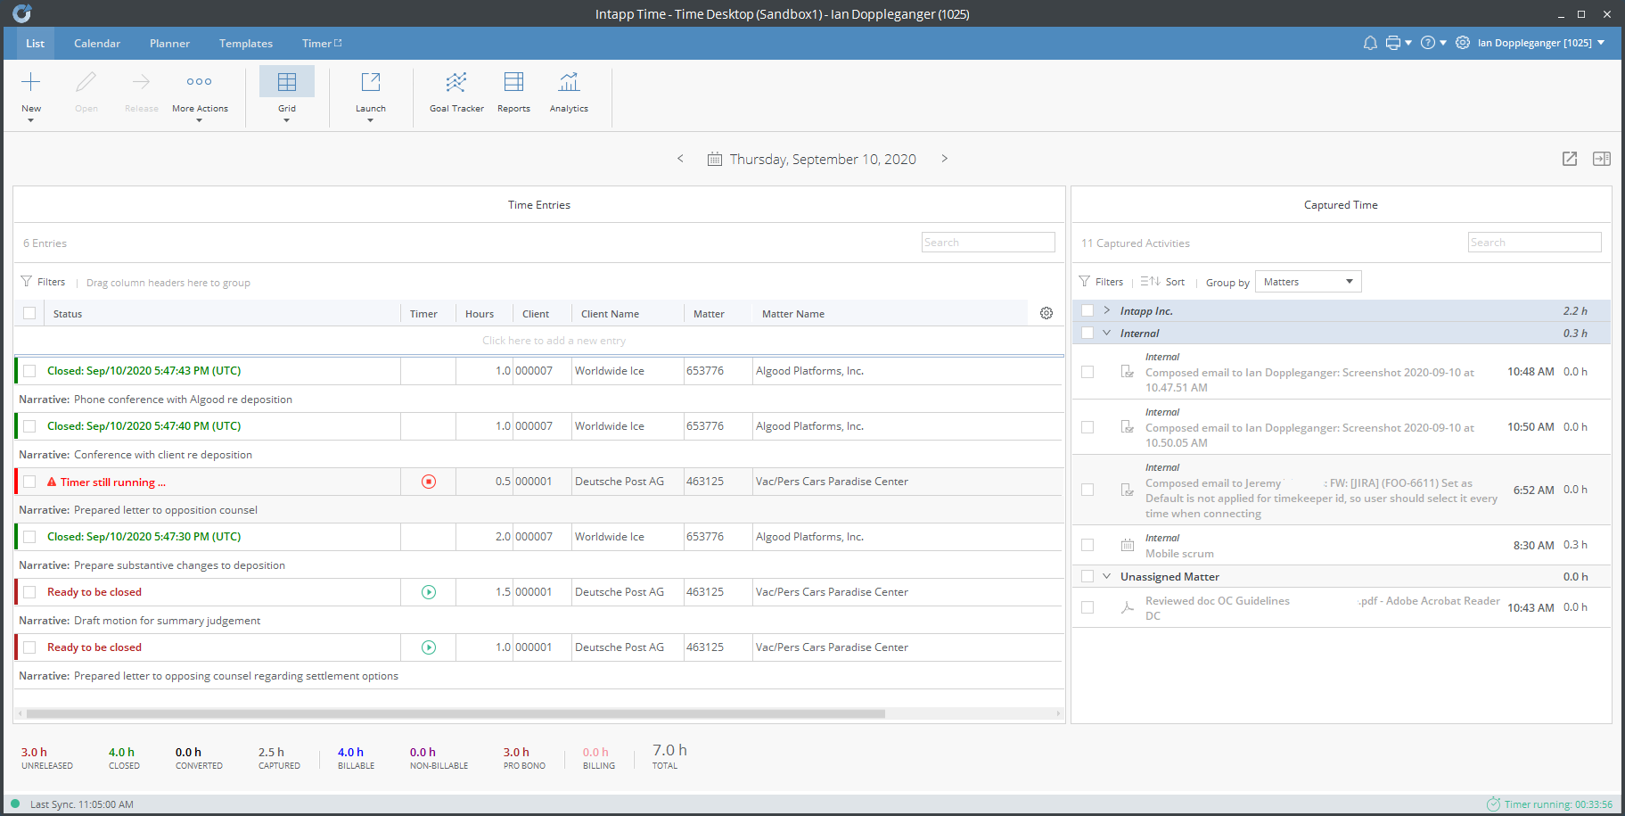Click here to add a new entry

click(x=553, y=340)
